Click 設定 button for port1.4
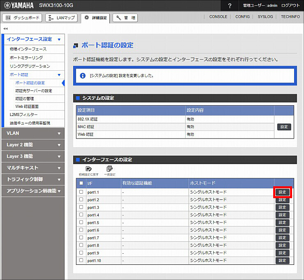 coord(283,215)
